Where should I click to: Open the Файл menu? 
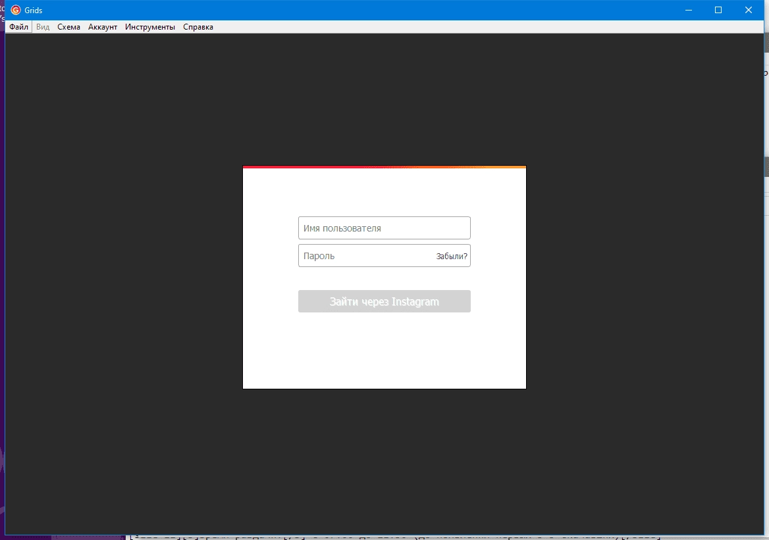point(18,27)
